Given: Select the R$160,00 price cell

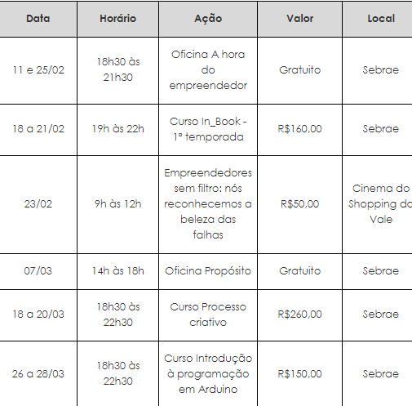Looking at the screenshot, I should pos(299,129).
